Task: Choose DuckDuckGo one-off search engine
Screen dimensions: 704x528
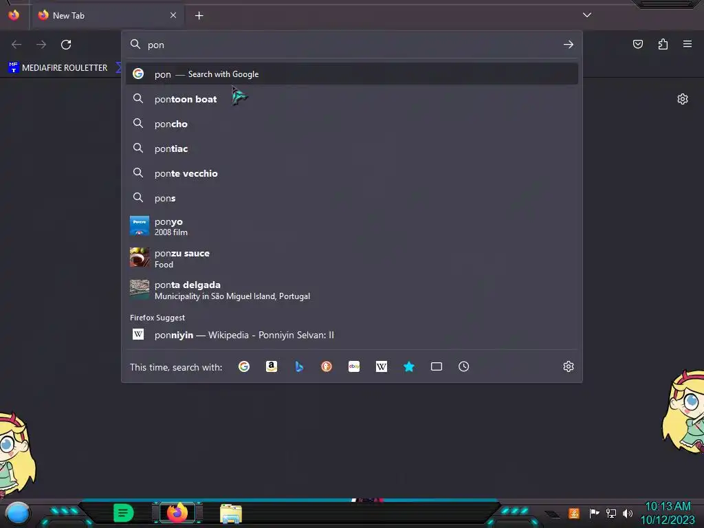Action: (x=327, y=367)
